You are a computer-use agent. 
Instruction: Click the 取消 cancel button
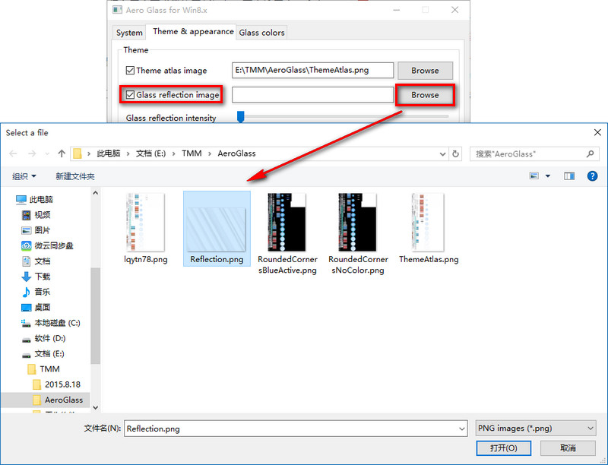coord(567,448)
